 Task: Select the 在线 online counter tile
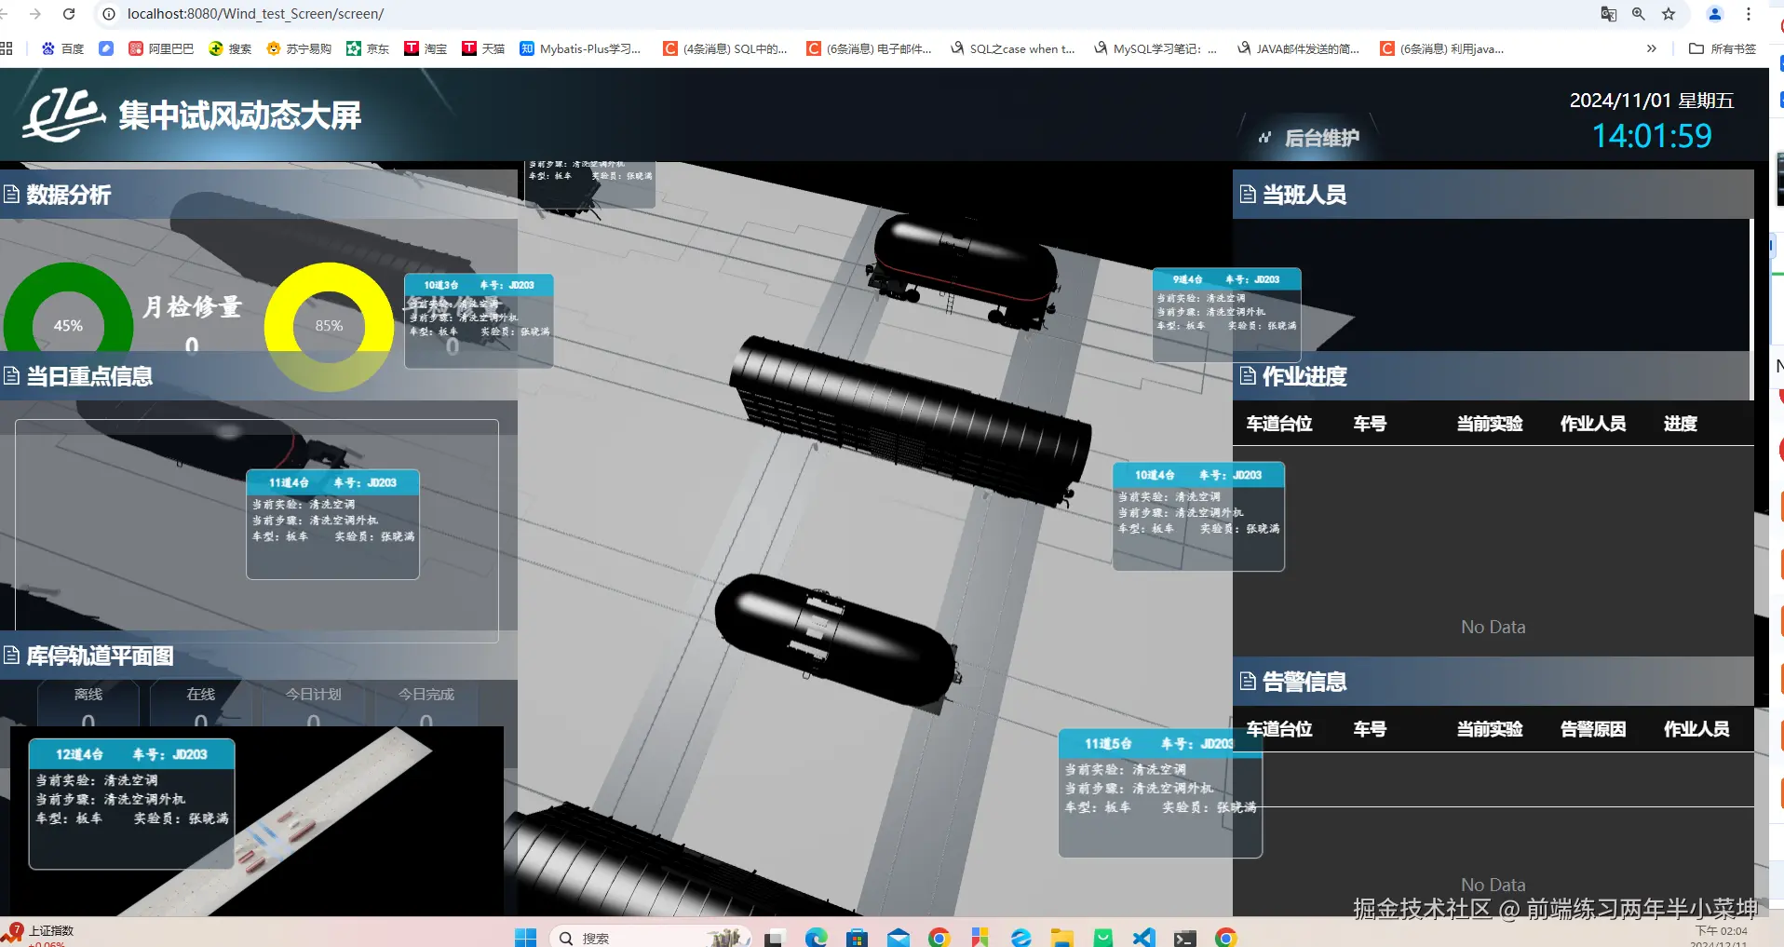coord(201,705)
